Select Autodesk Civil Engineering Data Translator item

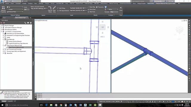click(18, 35)
